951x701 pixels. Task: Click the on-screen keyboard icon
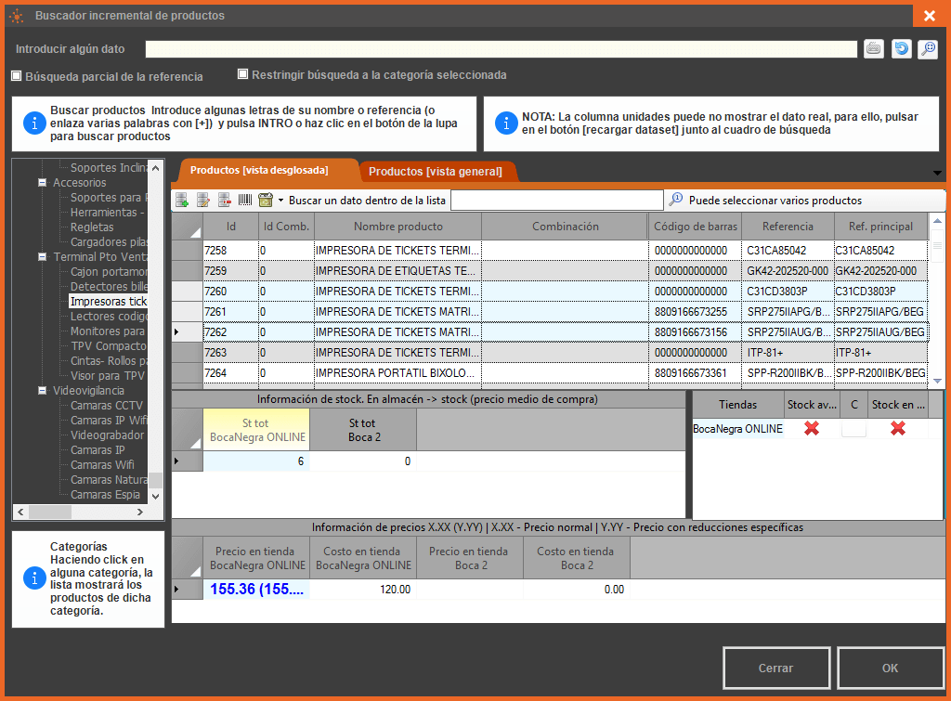(873, 49)
